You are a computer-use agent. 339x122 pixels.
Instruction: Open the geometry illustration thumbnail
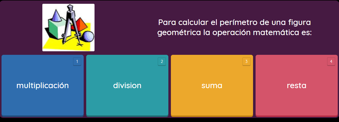tap(68, 28)
